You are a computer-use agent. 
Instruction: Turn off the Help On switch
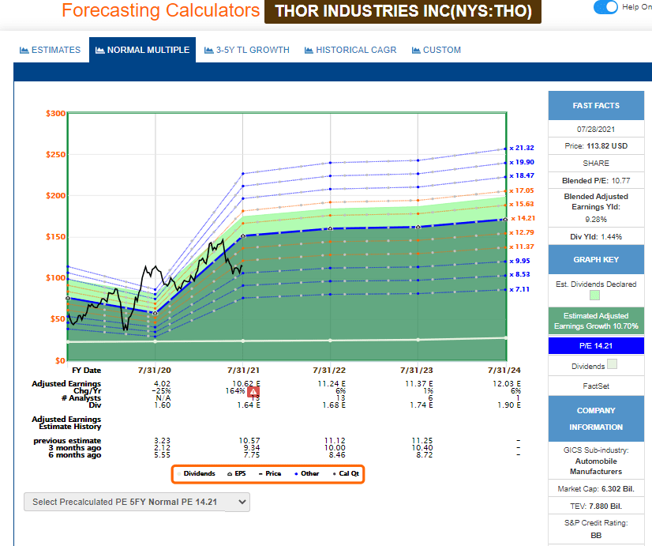click(x=606, y=7)
